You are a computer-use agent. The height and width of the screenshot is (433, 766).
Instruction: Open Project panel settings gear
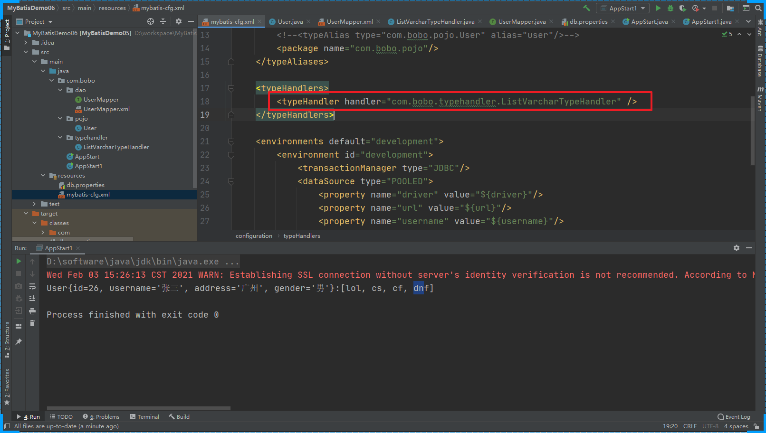click(x=179, y=21)
